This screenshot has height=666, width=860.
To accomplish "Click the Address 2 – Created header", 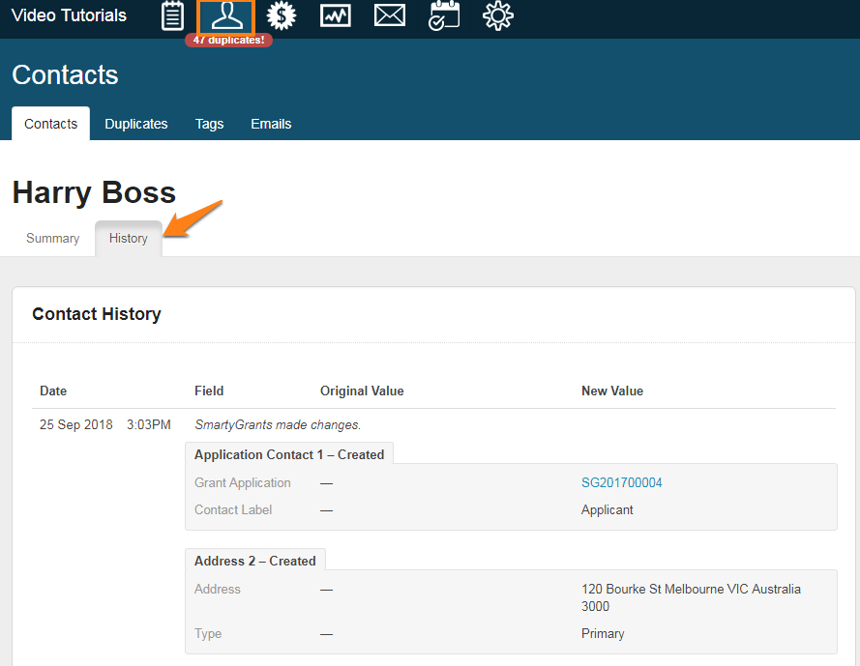I will point(254,561).
